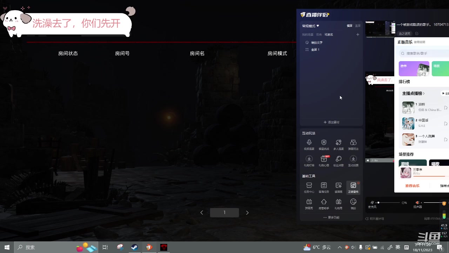Open 场景 music category card
The image size is (449, 253).
point(440,69)
